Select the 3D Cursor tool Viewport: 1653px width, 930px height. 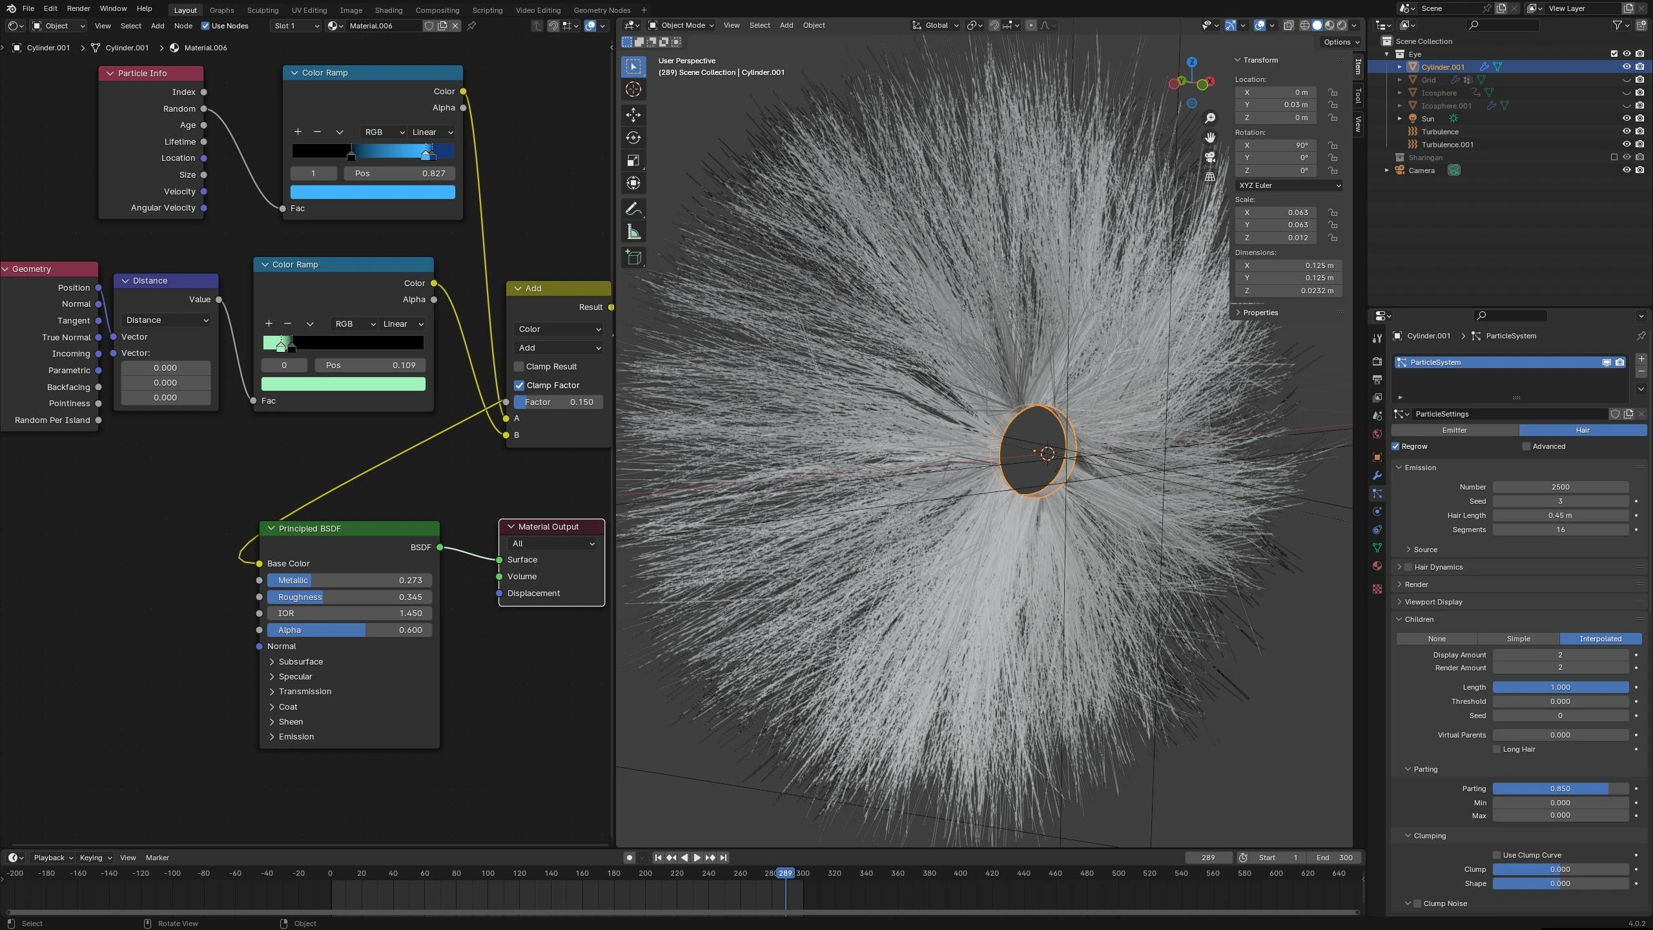(x=633, y=89)
